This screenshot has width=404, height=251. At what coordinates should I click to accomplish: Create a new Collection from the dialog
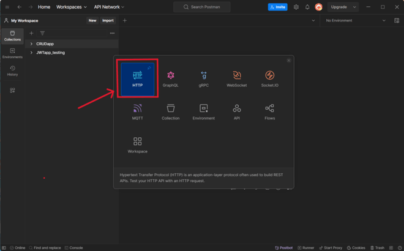(170, 112)
